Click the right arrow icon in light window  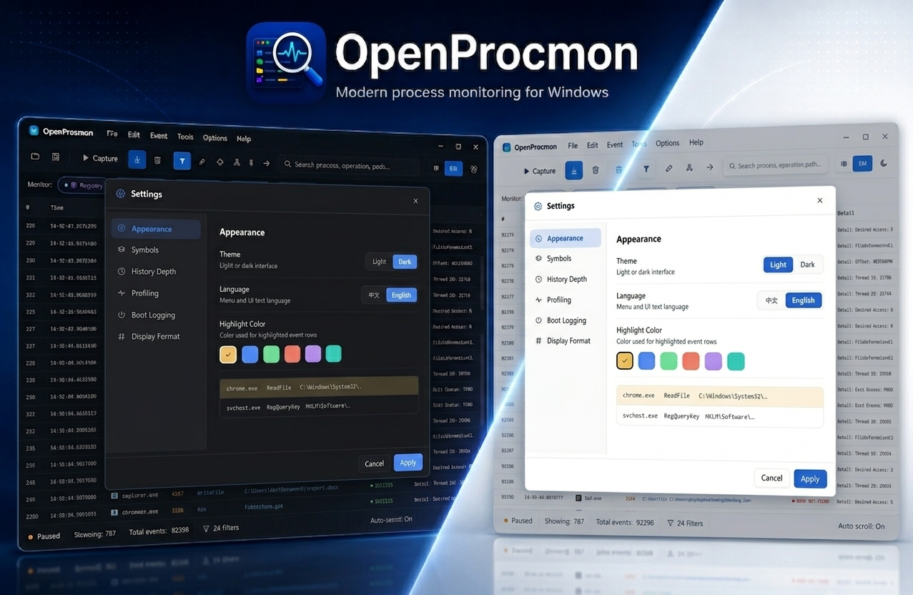(x=710, y=167)
